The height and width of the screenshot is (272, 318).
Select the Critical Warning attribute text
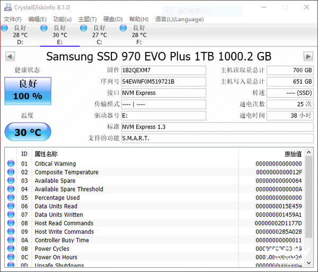coord(55,164)
